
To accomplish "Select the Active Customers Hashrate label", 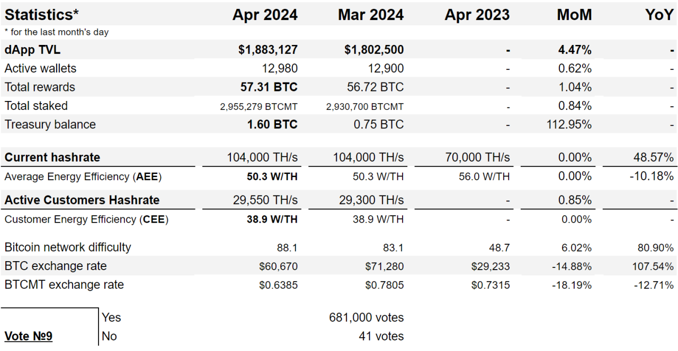I will [x=82, y=200].
